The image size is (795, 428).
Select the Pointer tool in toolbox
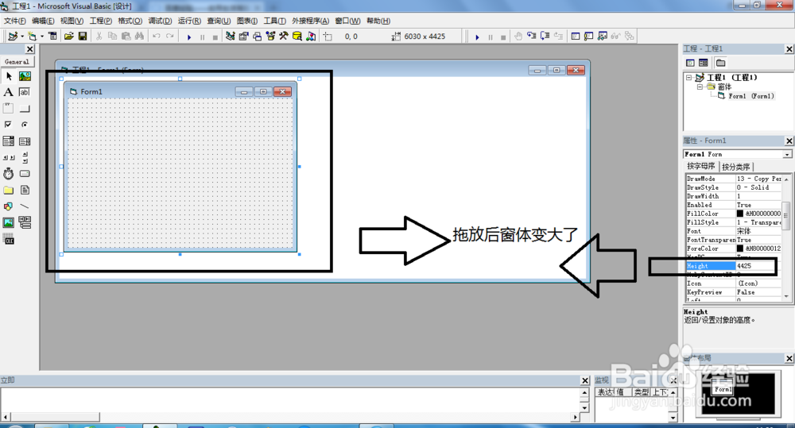[x=9, y=76]
